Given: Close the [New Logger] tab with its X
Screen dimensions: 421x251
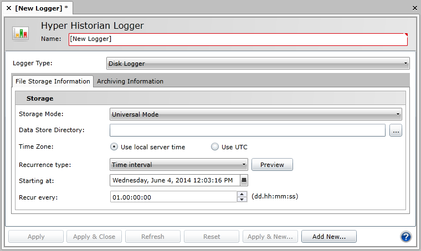Looking at the screenshot, I should pos(9,8).
